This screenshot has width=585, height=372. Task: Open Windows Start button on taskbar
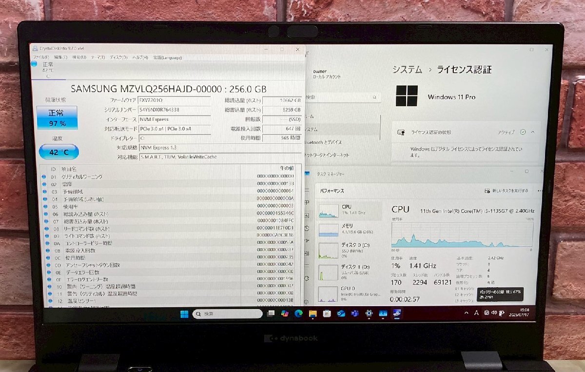pos(184,313)
